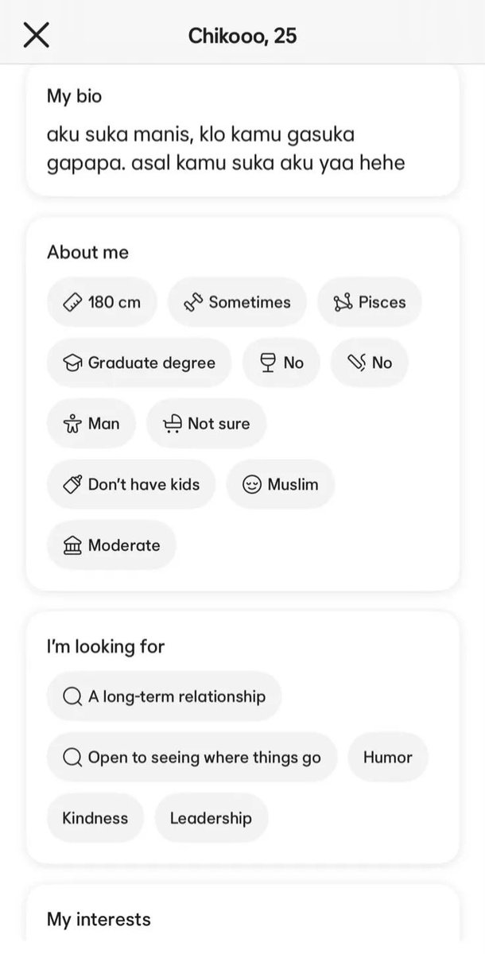This screenshot has width=485, height=954.
Task: Tap the person icon on Man chip
Action: click(72, 424)
